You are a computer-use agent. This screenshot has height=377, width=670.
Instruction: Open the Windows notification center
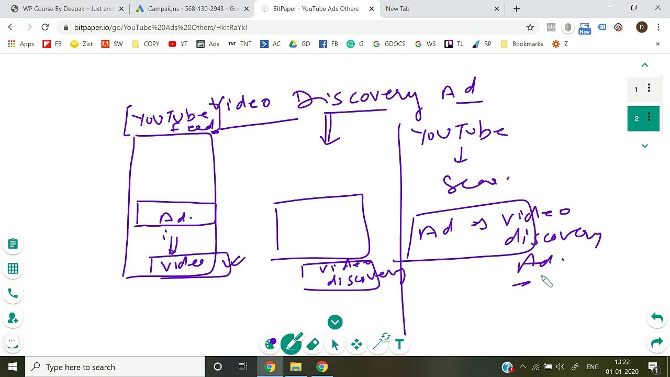653,367
